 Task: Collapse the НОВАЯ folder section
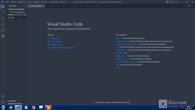[x=11, y=15]
